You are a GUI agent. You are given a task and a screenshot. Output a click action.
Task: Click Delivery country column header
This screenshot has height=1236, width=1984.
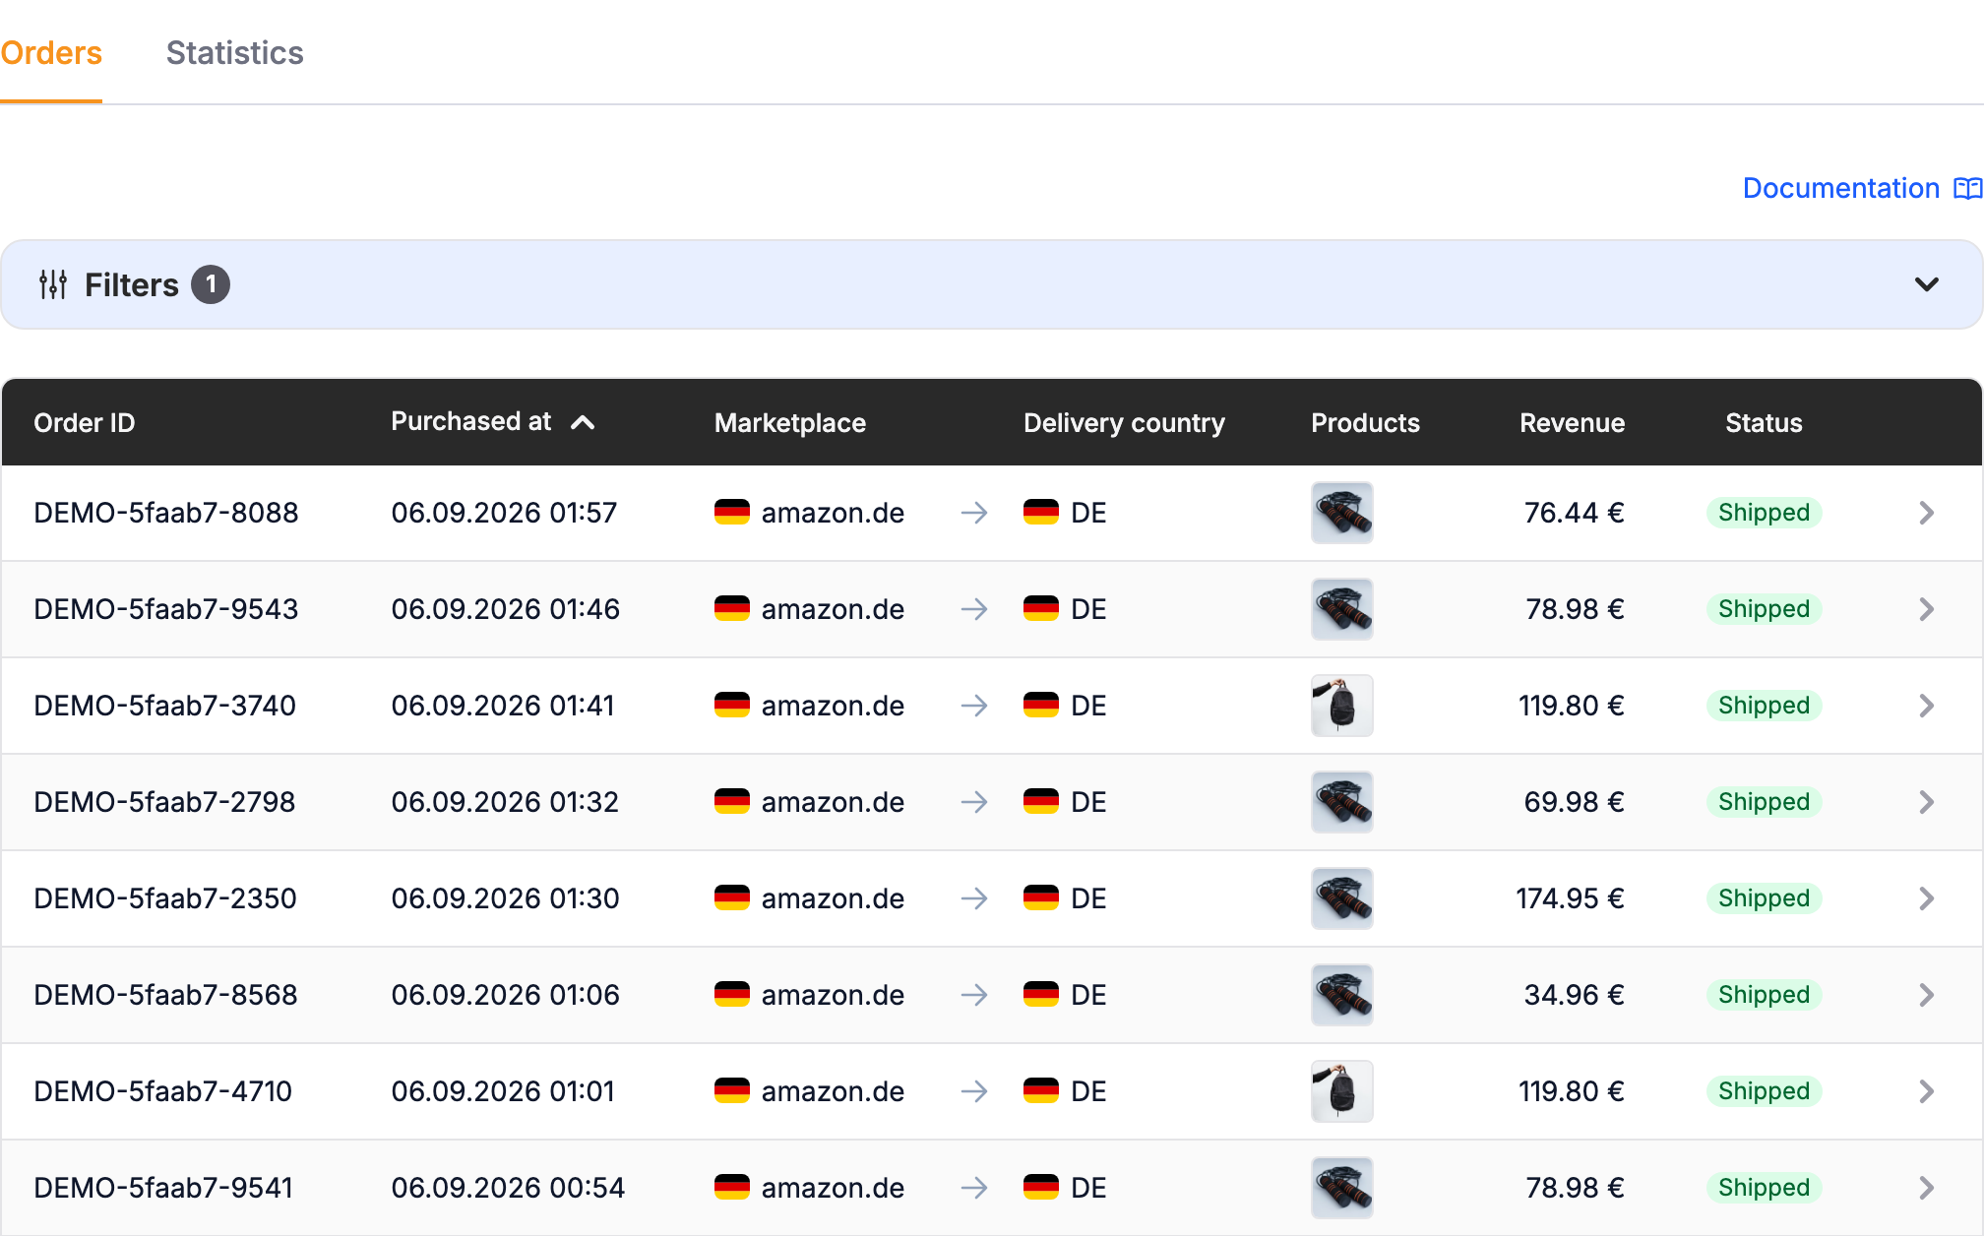[x=1124, y=423]
